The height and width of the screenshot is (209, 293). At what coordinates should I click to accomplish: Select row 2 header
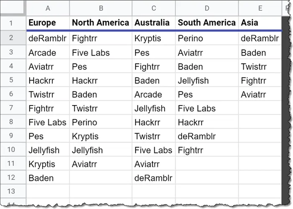[11, 39]
